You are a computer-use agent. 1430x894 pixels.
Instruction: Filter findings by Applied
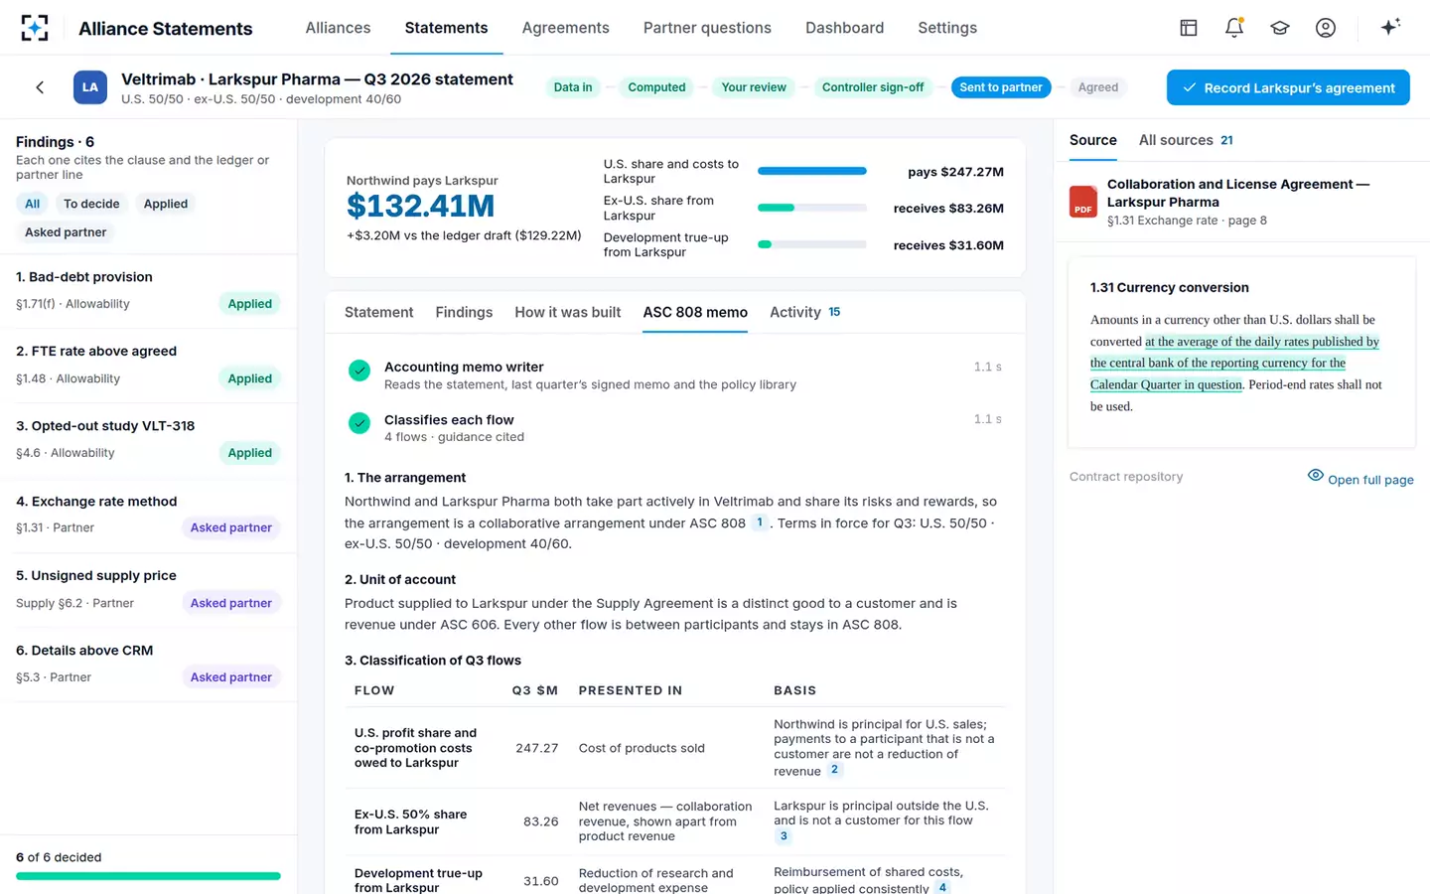click(166, 204)
